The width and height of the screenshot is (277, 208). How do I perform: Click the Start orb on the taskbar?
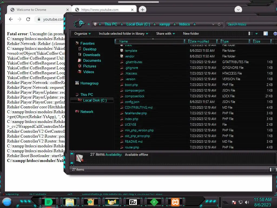point(7,203)
